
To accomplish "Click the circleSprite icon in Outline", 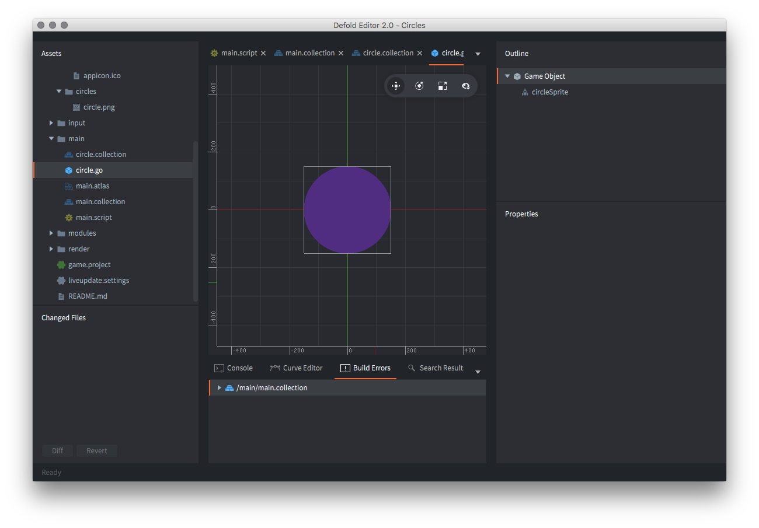I will 525,92.
